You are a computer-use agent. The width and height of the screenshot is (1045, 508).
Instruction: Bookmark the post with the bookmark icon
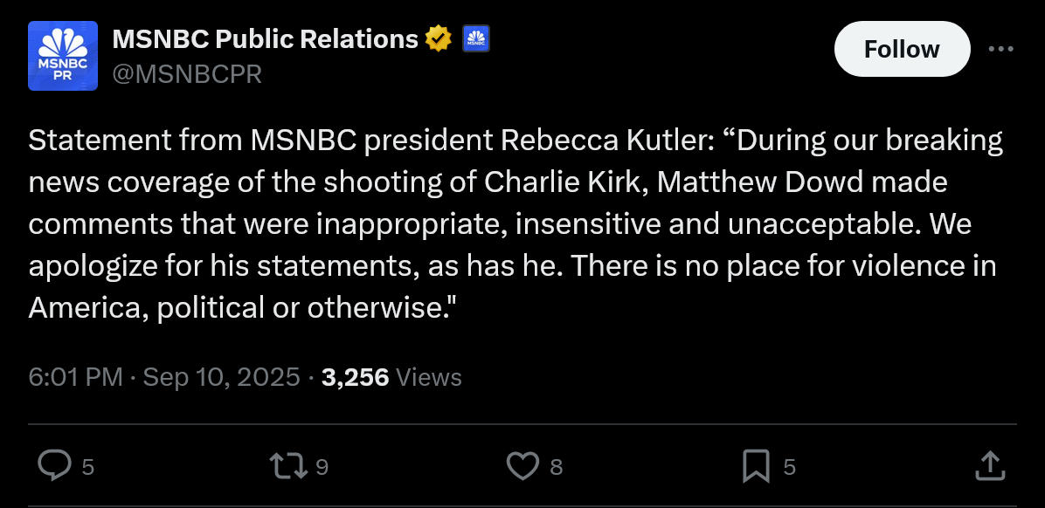(756, 466)
